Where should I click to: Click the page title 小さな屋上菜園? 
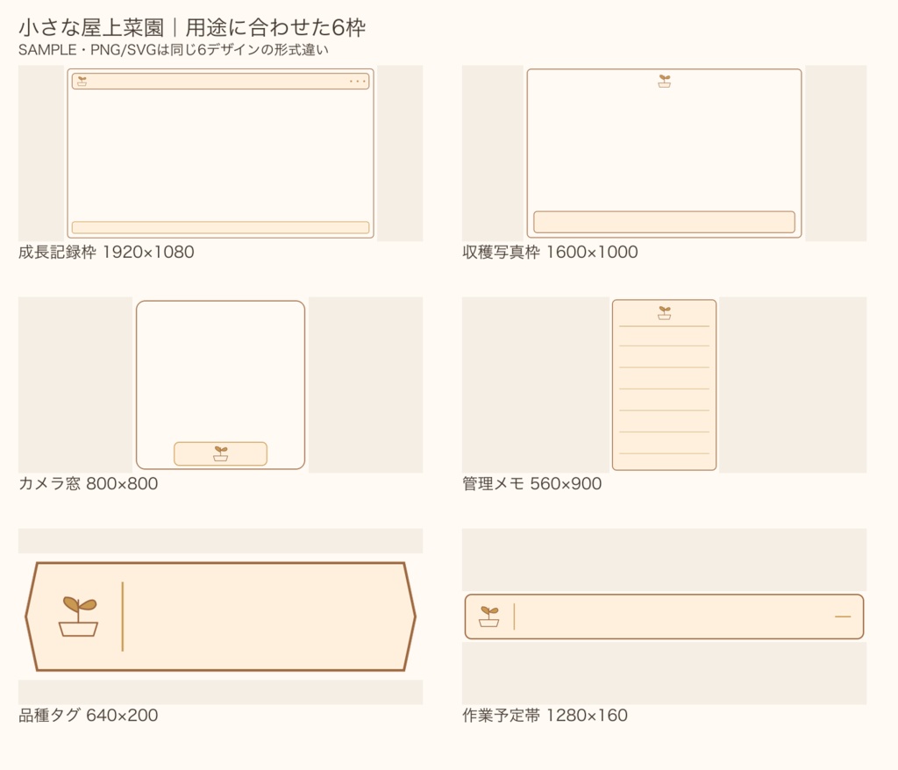(91, 27)
